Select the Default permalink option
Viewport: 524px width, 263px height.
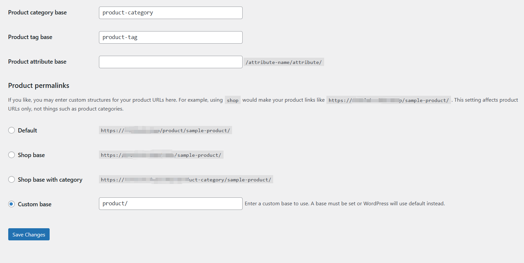pos(12,130)
